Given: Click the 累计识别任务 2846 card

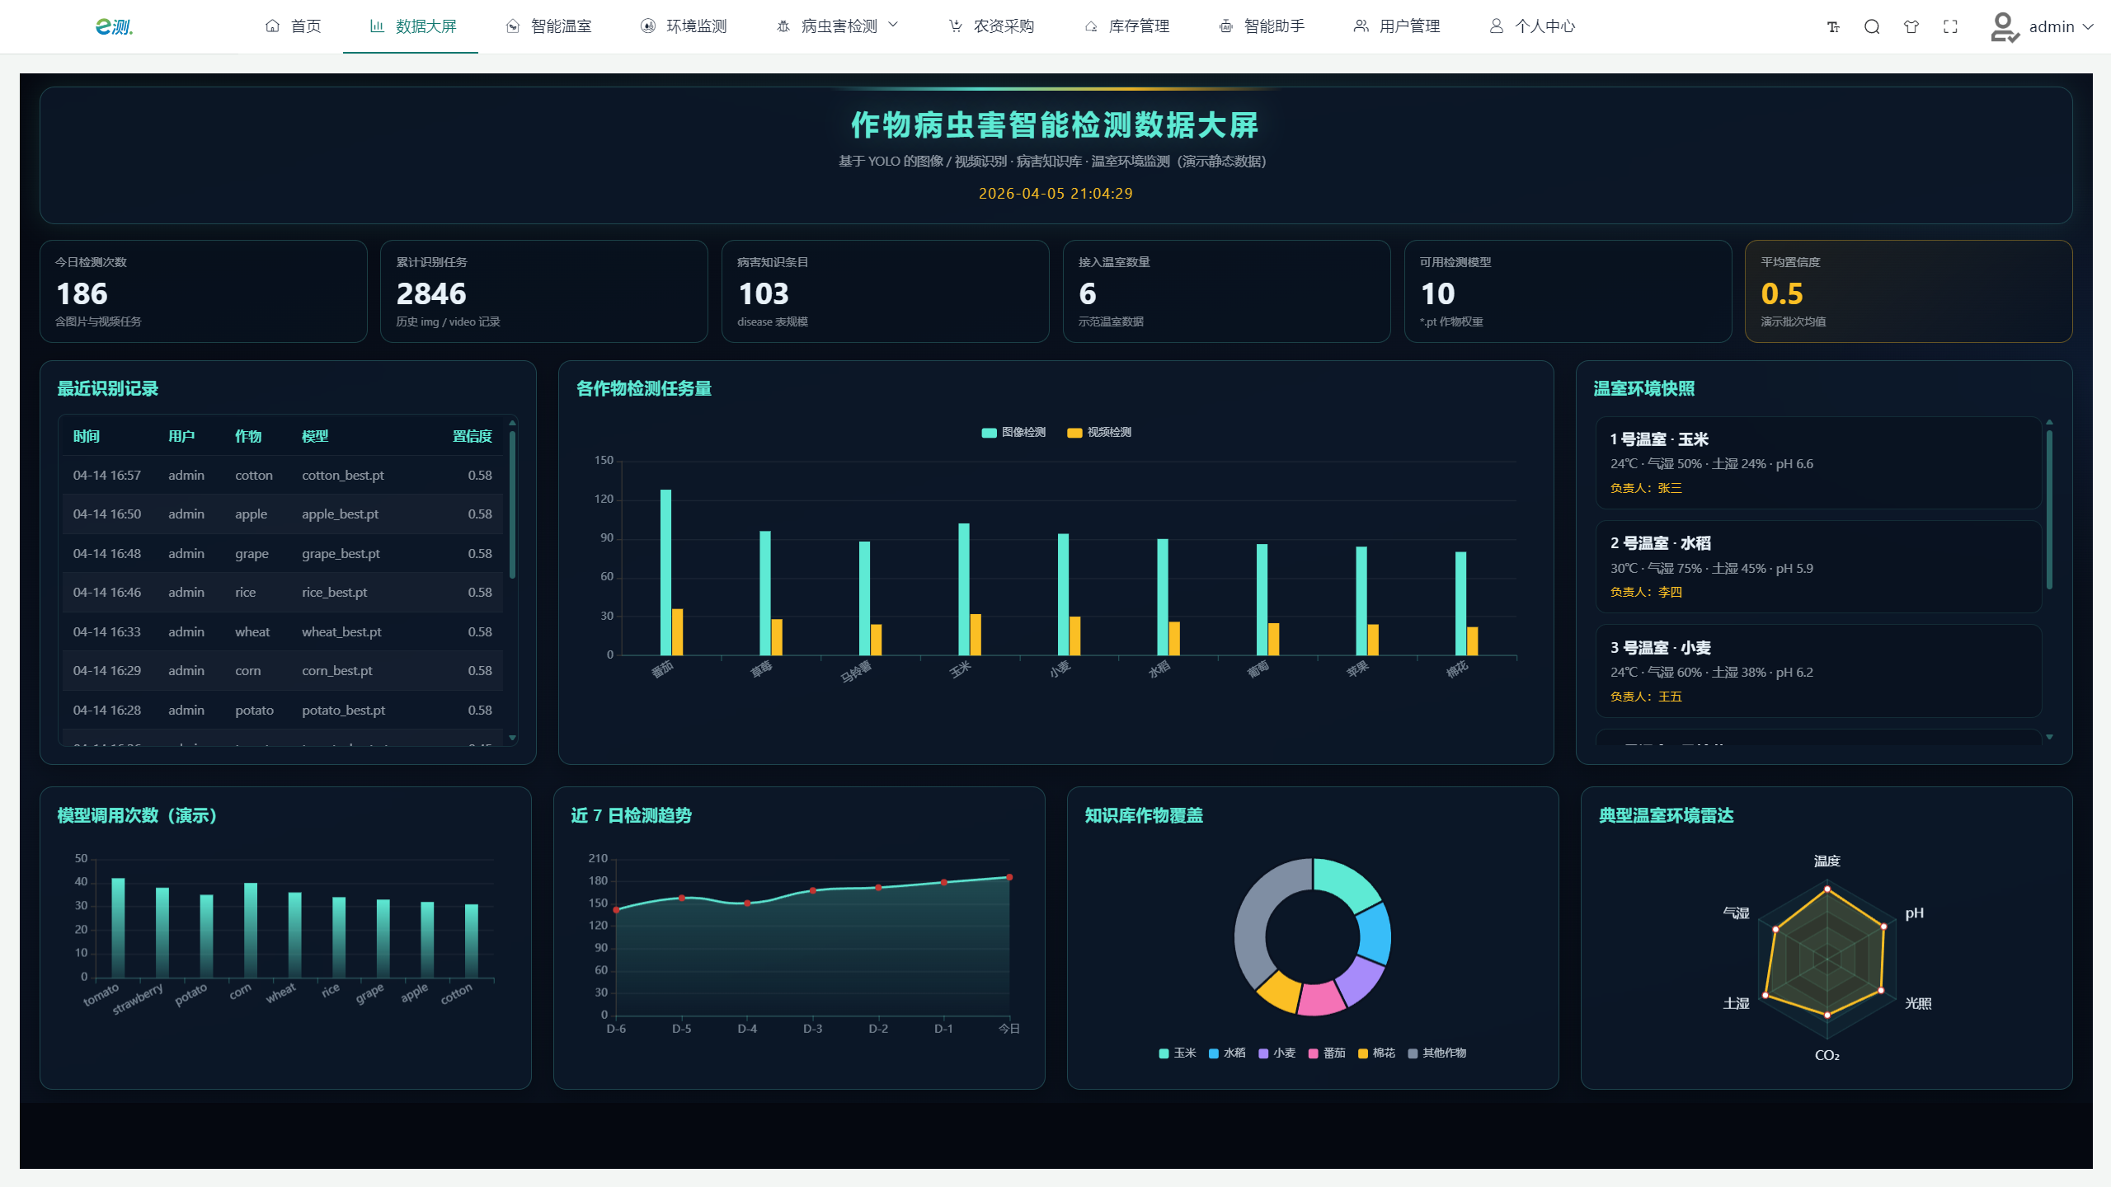Looking at the screenshot, I should point(544,291).
